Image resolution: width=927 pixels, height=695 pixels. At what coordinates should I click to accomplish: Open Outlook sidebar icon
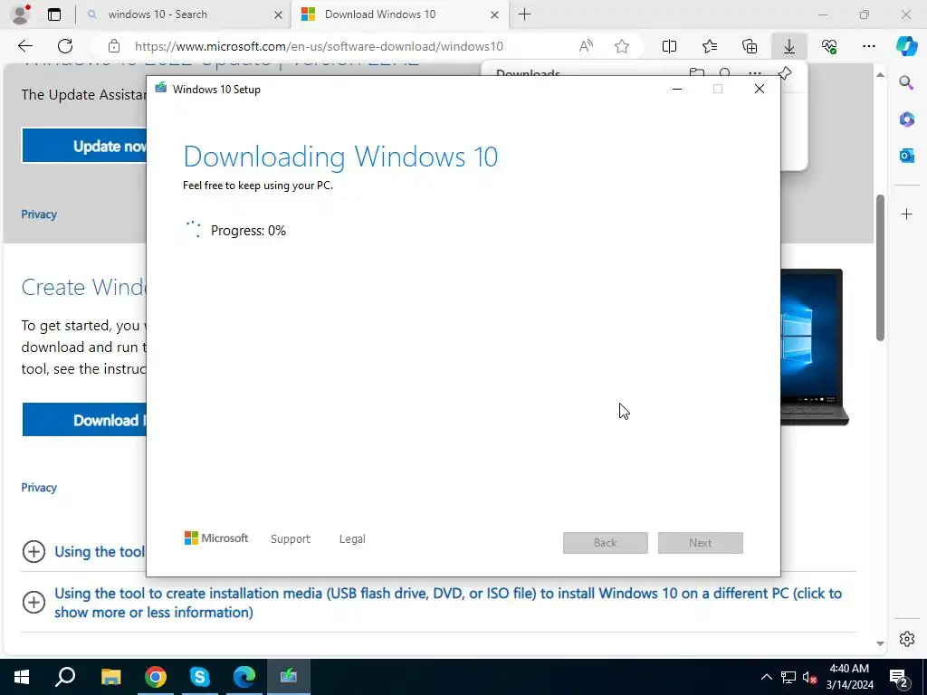click(x=906, y=156)
